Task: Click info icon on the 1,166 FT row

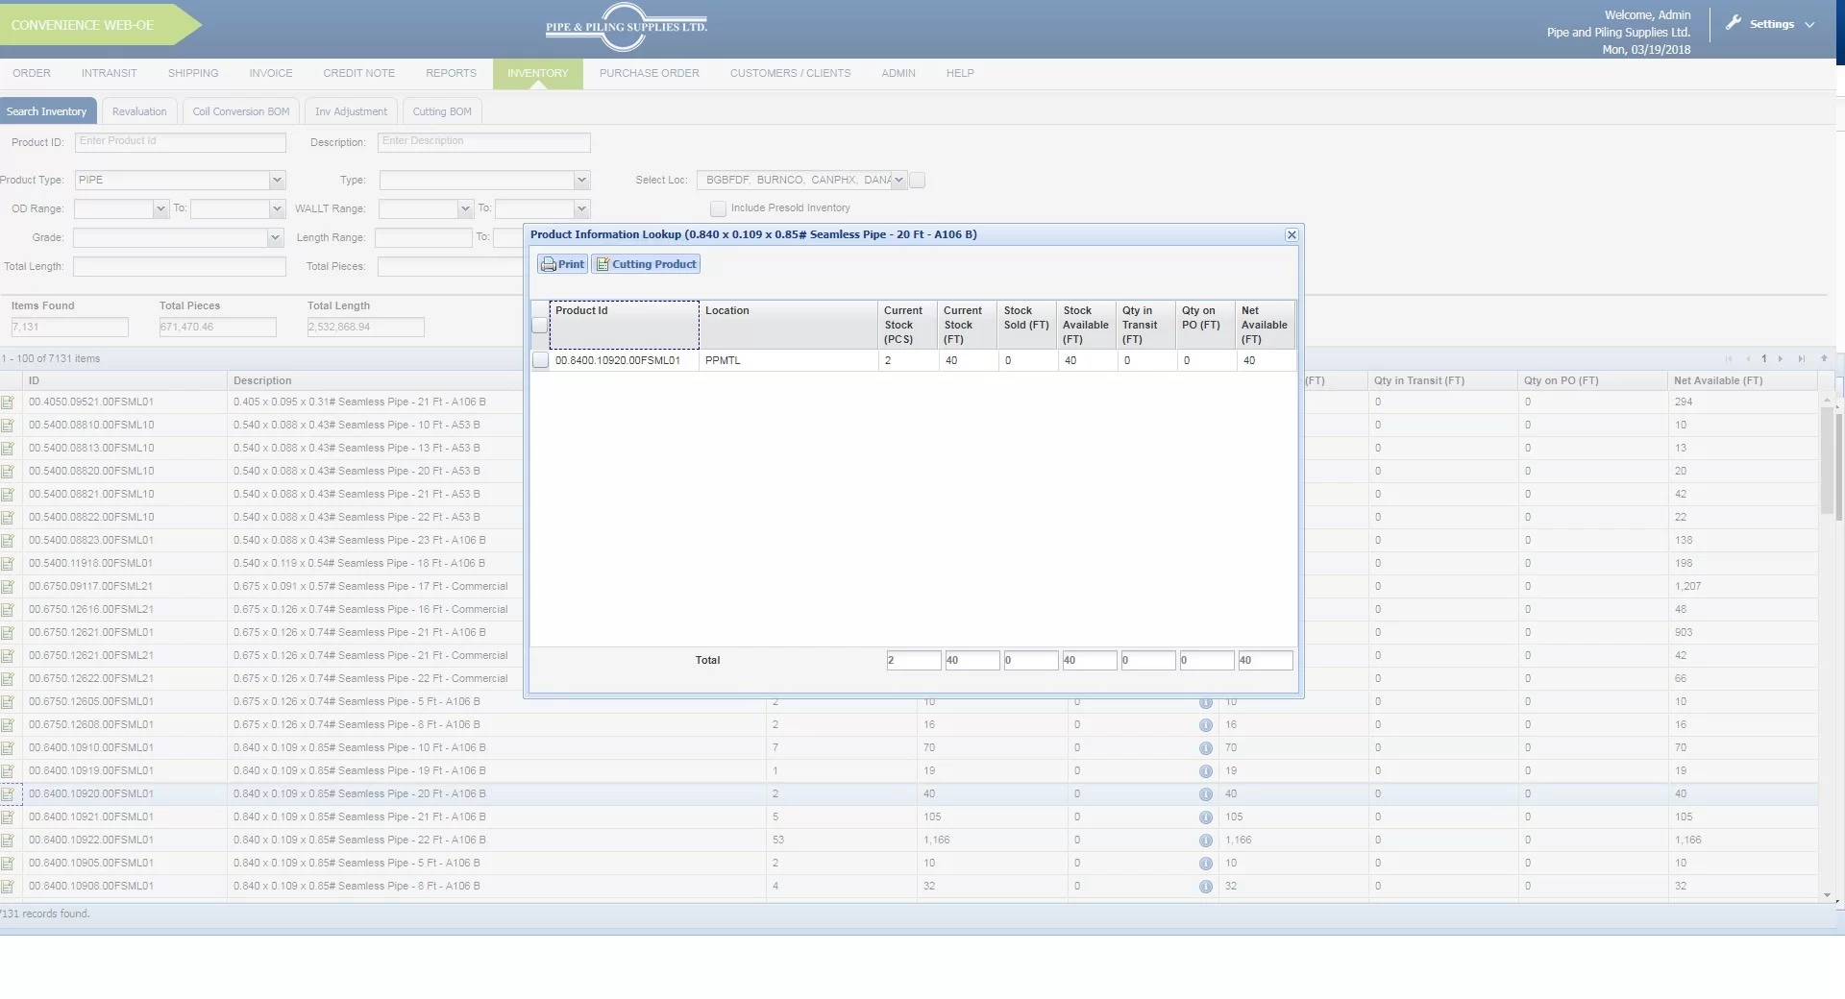Action: 1205,841
